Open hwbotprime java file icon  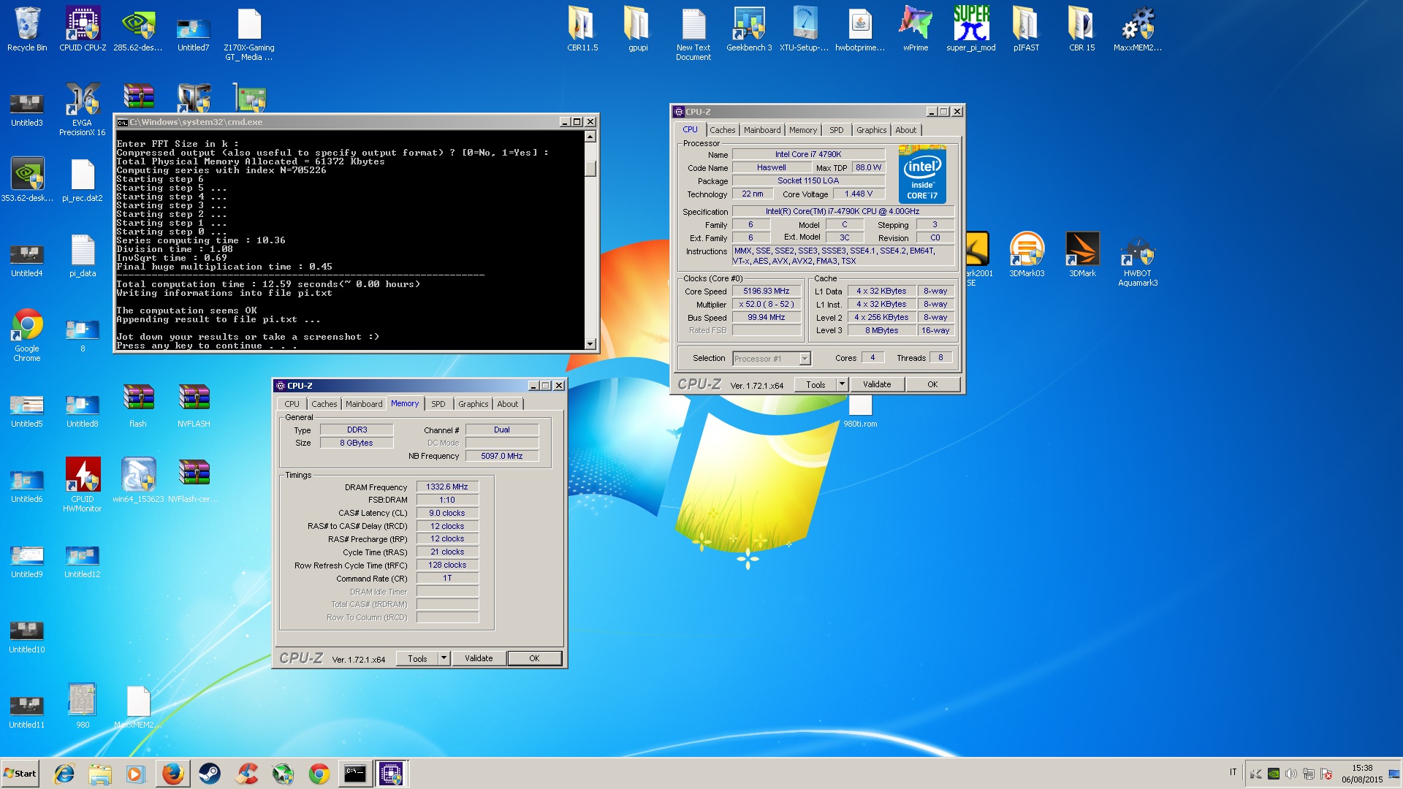pyautogui.click(x=860, y=29)
